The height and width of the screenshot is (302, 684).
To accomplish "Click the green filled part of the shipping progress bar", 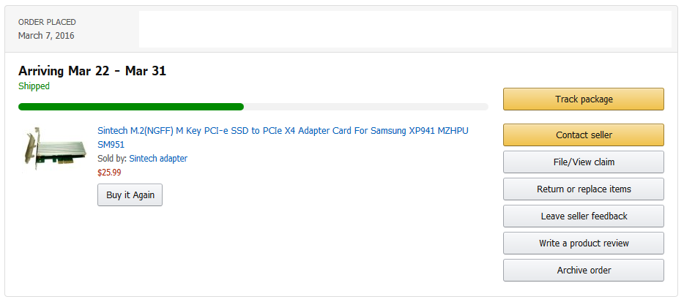I will 131,107.
